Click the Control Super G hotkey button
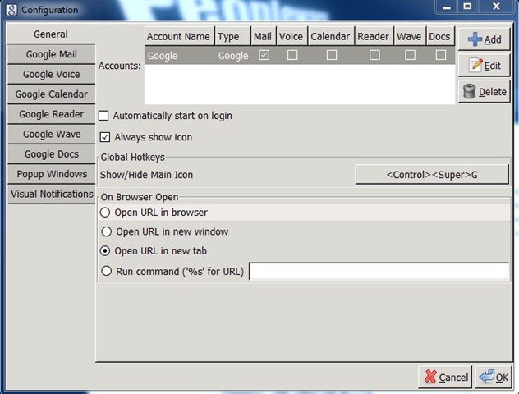Screen dimensions: 519x394 click(432, 174)
